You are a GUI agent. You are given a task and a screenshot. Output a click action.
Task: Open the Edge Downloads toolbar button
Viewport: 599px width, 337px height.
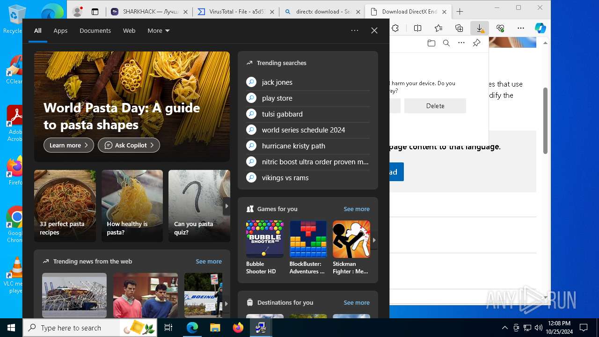[x=480, y=28]
